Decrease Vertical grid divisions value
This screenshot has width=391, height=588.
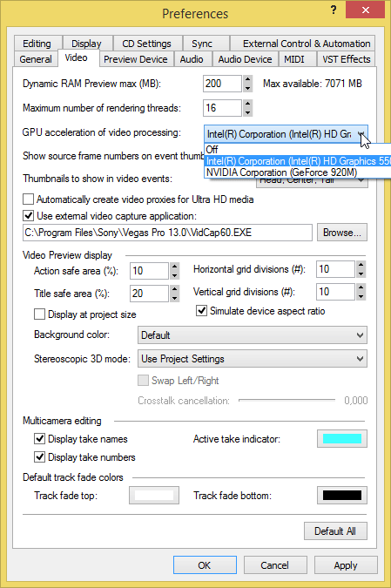pos(361,296)
